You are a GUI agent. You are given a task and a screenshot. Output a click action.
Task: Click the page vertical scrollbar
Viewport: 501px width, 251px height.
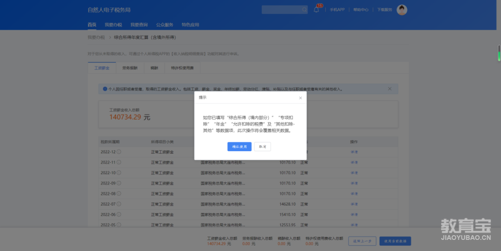point(499,53)
